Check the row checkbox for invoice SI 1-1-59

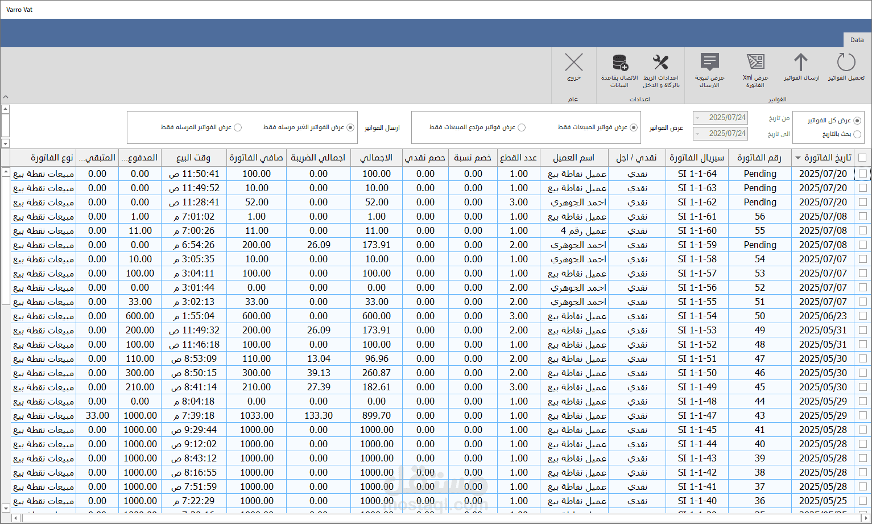coord(863,245)
